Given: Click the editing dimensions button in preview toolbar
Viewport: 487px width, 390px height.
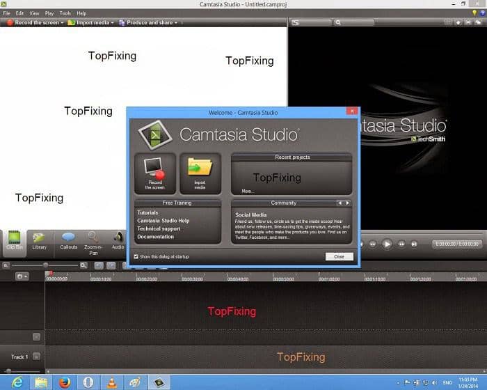Looking at the screenshot, I should click(x=310, y=22).
